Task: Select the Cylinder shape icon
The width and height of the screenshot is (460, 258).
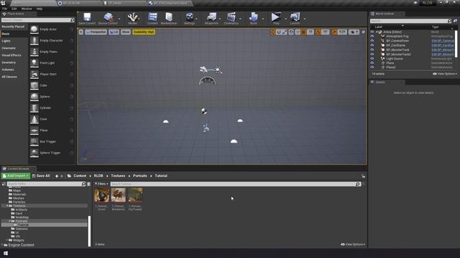Action: (x=34, y=108)
